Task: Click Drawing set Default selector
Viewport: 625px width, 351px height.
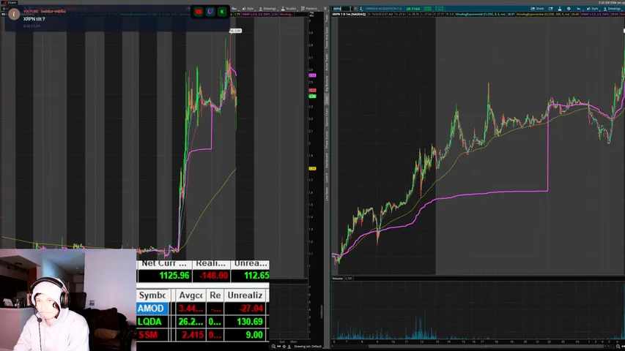Action: (x=308, y=347)
